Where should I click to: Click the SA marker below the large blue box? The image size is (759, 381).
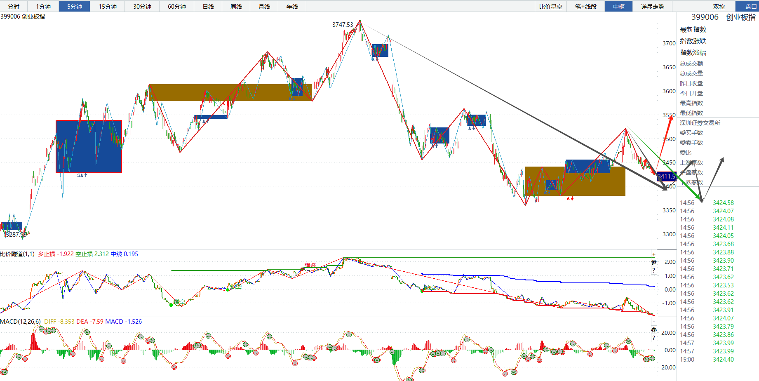click(x=82, y=175)
